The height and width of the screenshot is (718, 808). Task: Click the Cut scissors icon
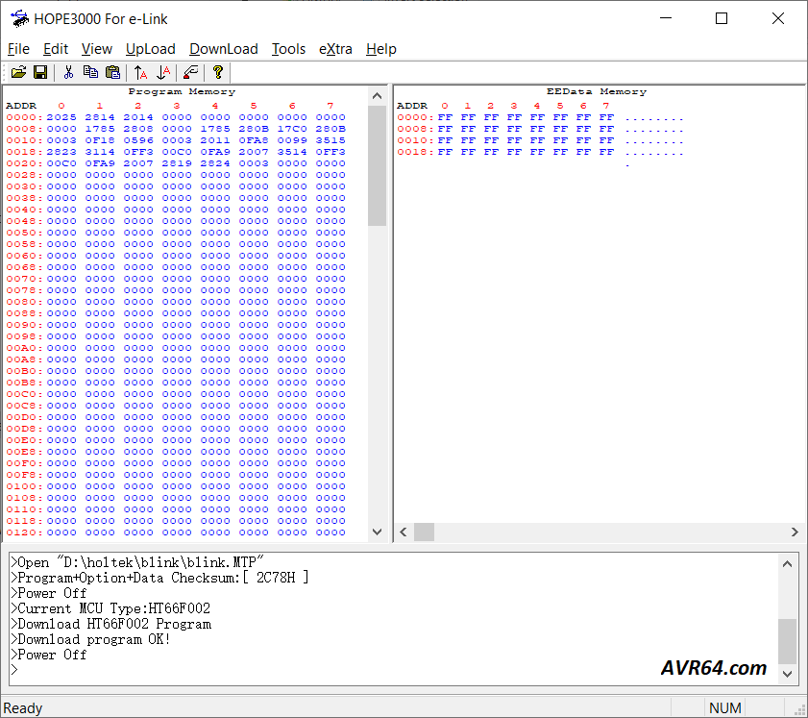coord(68,72)
